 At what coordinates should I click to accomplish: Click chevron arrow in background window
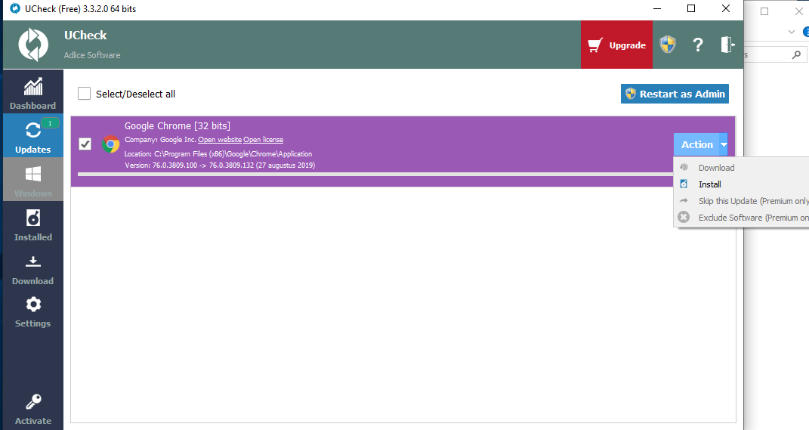pyautogui.click(x=792, y=32)
